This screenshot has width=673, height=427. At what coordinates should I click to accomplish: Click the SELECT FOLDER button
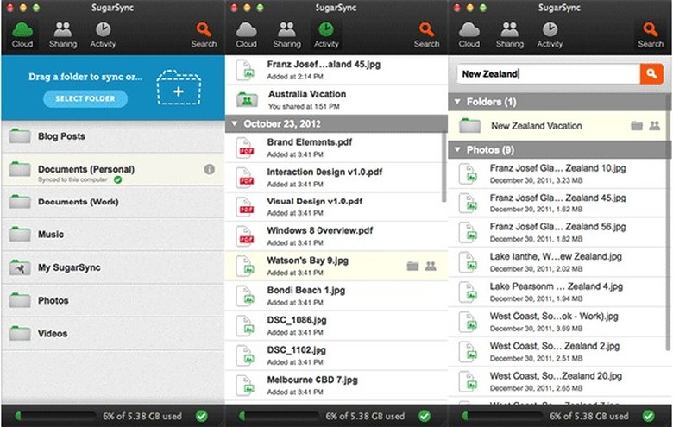85,98
